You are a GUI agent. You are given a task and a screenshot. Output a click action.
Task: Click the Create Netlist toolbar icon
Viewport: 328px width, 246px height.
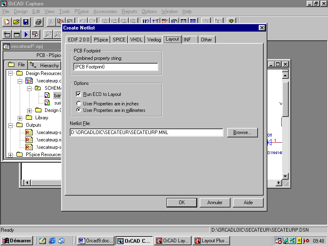[x=174, y=21]
